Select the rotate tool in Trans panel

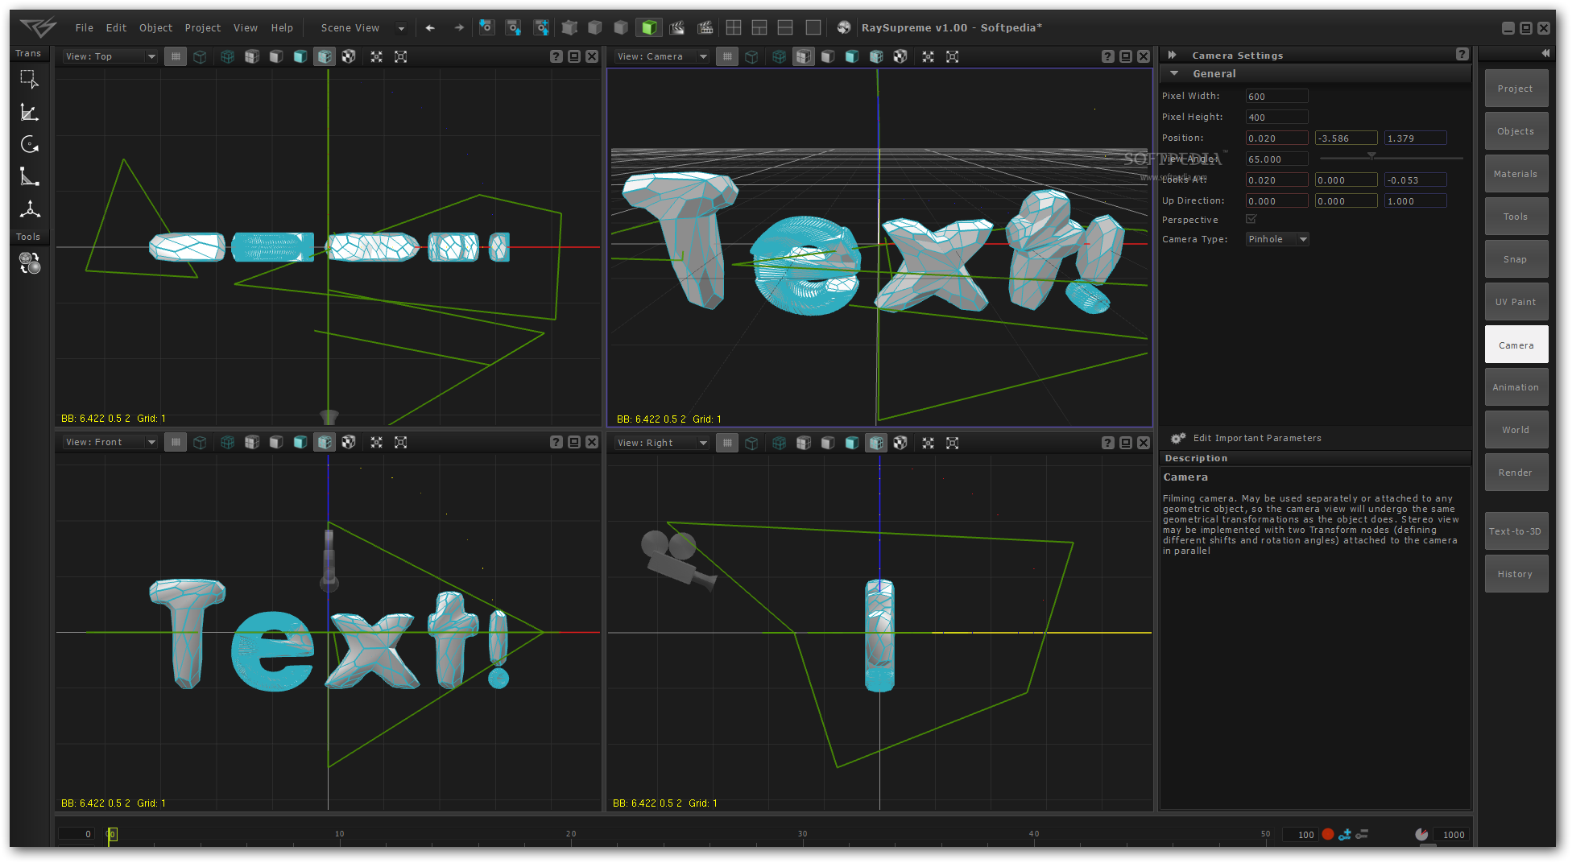tap(30, 144)
